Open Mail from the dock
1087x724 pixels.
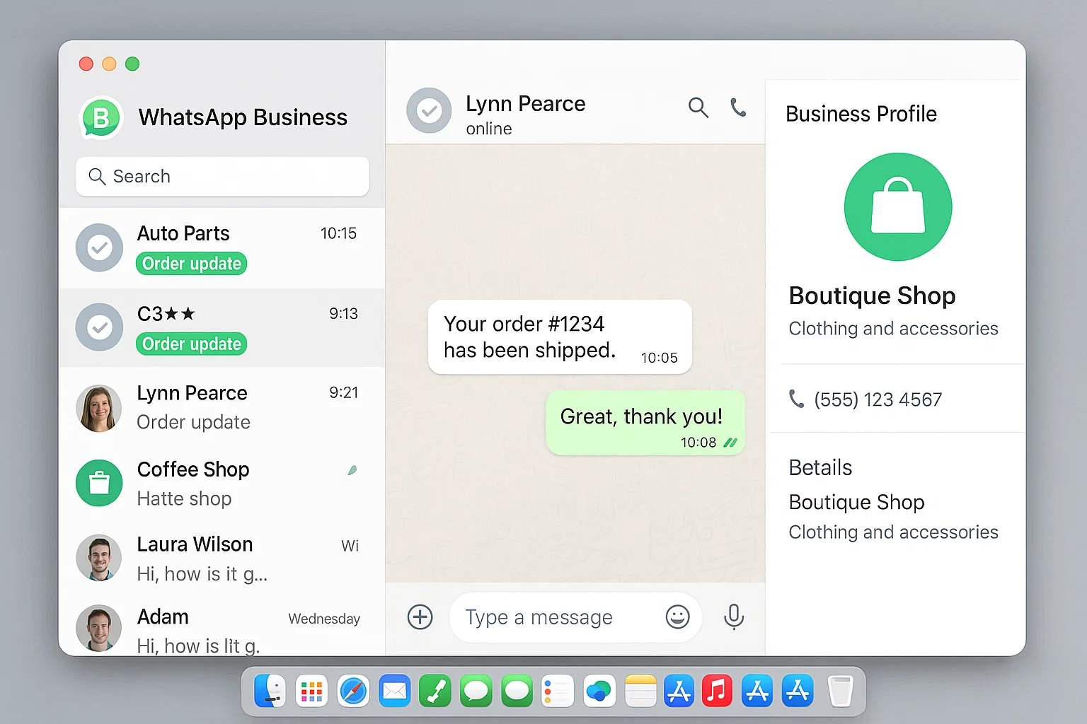coord(394,691)
